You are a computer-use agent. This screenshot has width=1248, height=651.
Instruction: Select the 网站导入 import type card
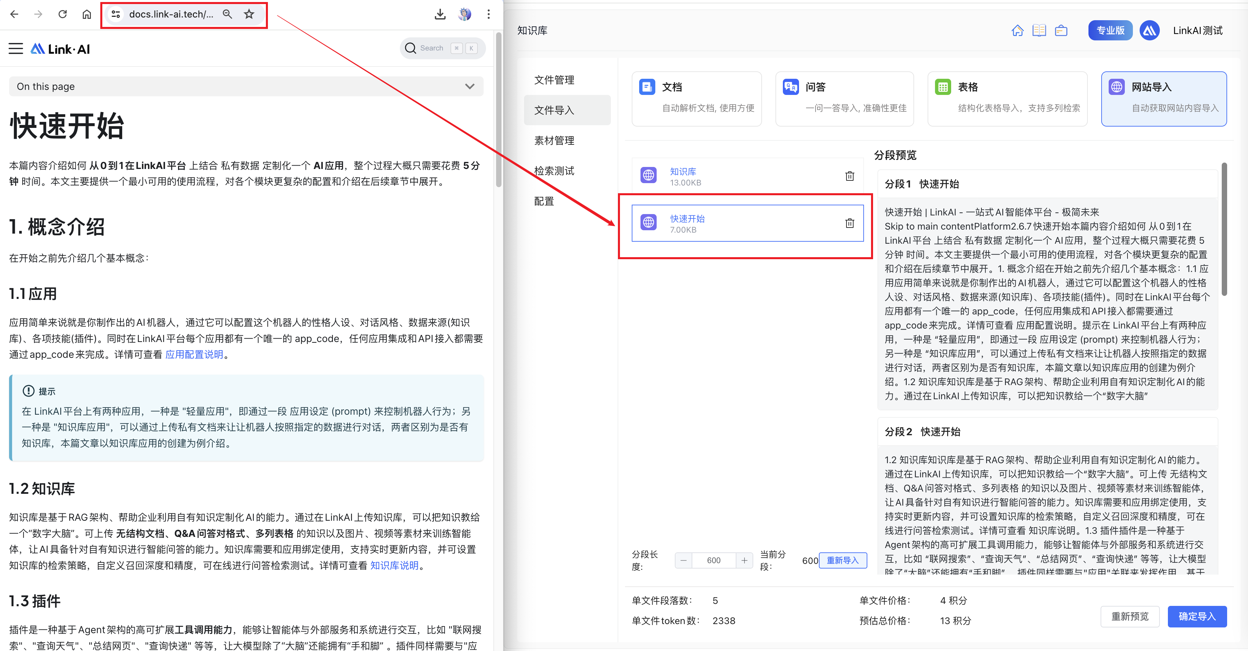(x=1163, y=98)
